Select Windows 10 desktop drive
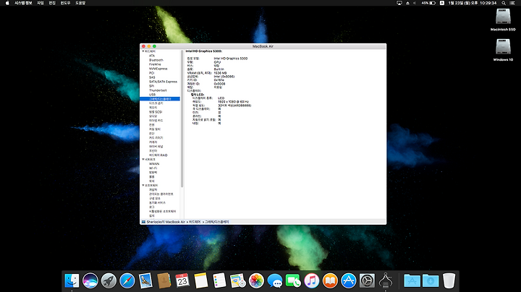 (x=503, y=50)
